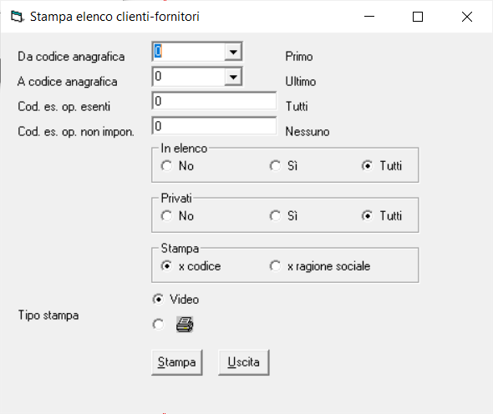The image size is (493, 414).
Task: Click the Stampa button
Action: (177, 362)
